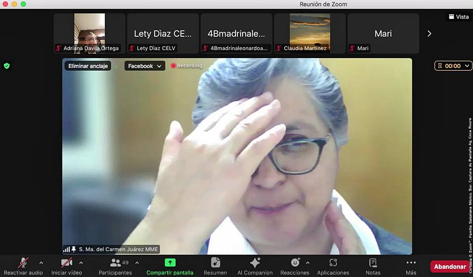Image resolution: width=473 pixels, height=277 pixels.
Task: Click the green macOS fullscreen button
Action: coord(23,4)
